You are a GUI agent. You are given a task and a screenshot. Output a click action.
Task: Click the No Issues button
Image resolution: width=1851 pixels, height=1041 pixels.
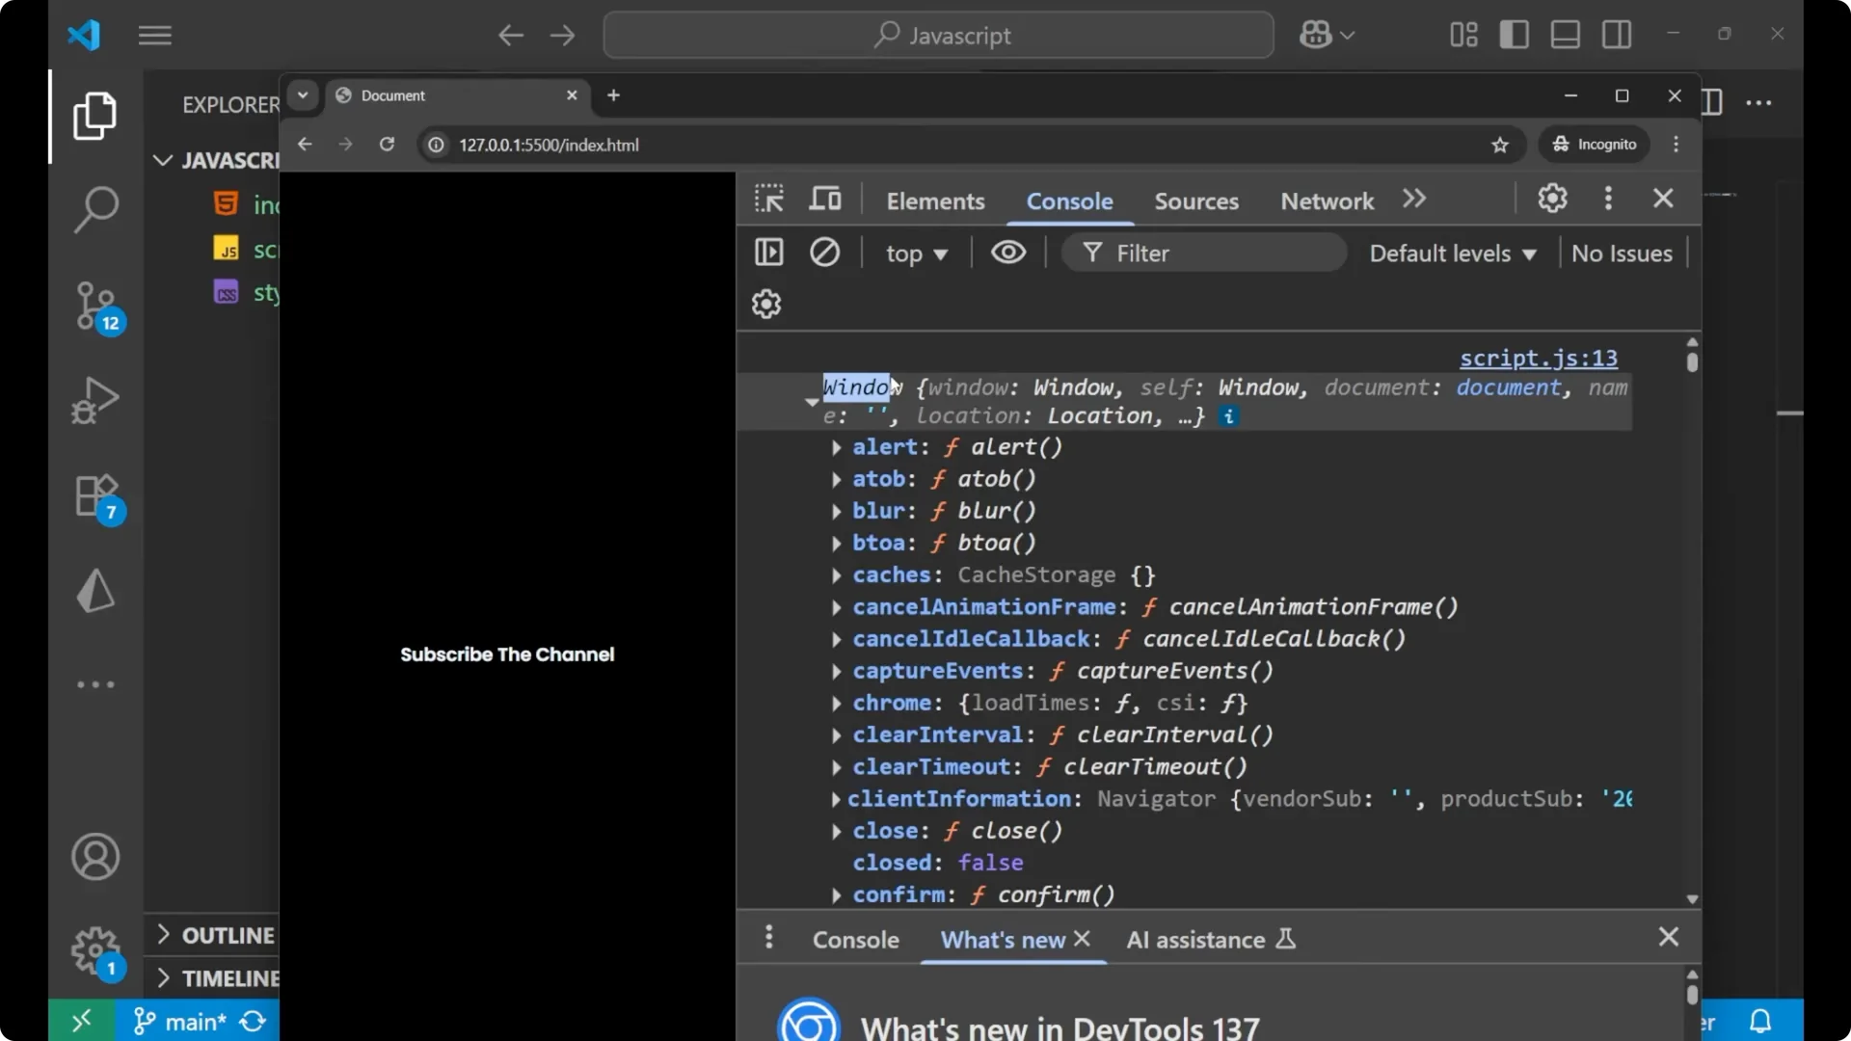1622,254
